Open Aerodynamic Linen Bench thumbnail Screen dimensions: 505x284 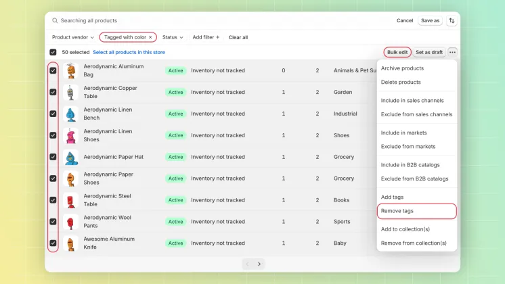(x=70, y=114)
